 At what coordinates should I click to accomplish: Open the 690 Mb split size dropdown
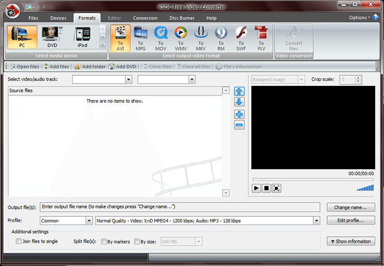click(x=199, y=242)
